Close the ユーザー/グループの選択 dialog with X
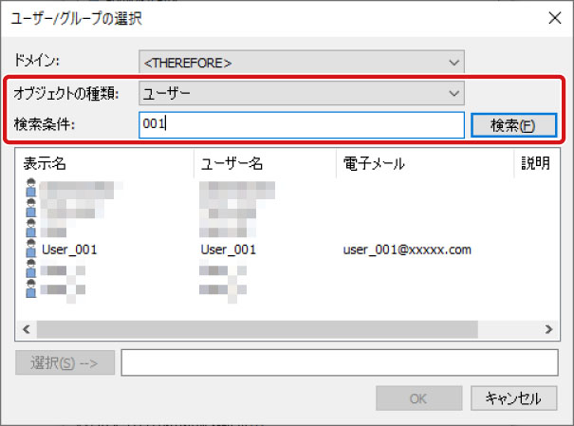 point(554,16)
